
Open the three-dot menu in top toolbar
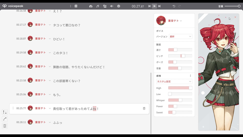click(71, 6)
